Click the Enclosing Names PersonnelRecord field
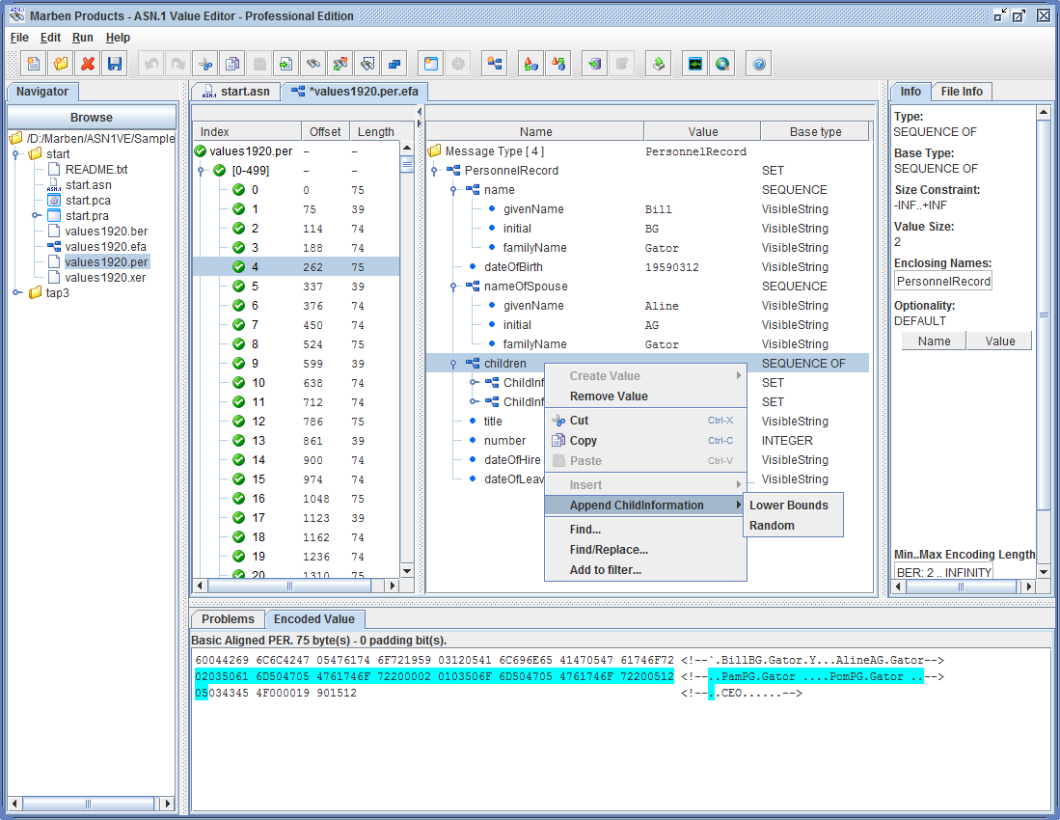This screenshot has height=820, width=1060. pos(943,282)
